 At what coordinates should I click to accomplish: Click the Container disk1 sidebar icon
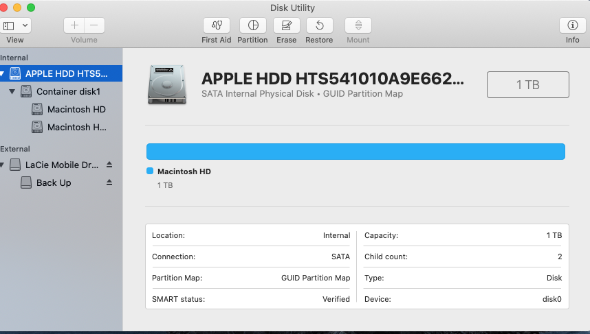coord(26,92)
